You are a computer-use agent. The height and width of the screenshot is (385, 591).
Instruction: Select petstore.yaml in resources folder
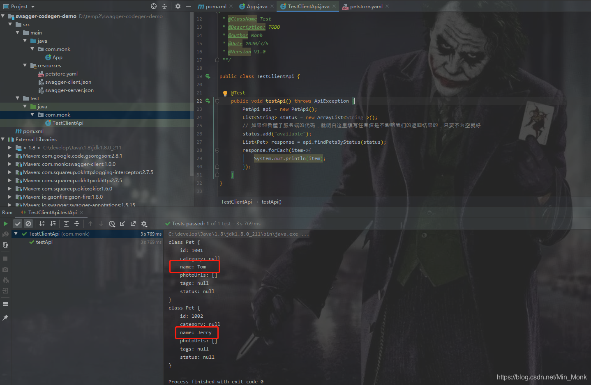pos(61,74)
